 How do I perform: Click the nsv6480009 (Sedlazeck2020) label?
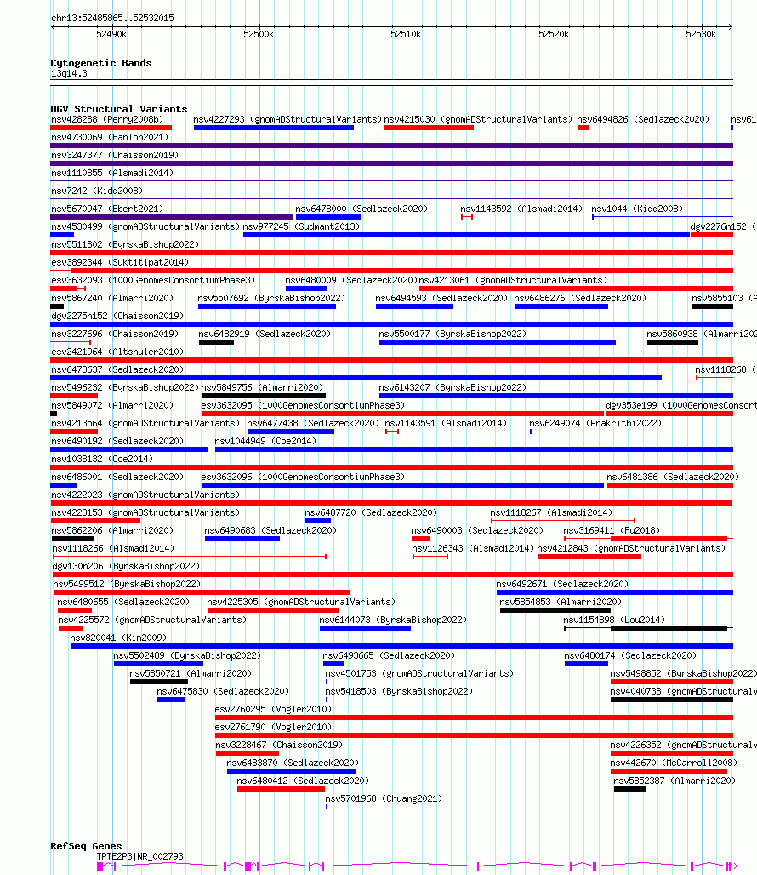350,280
